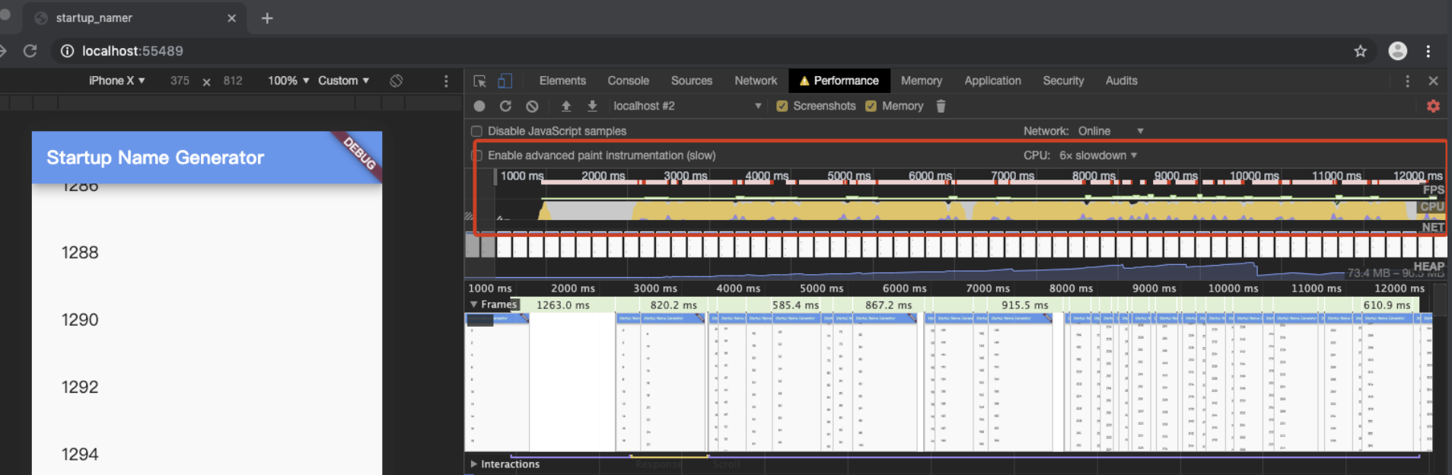Toggle the device toolbar icon
The image size is (1452, 475).
click(505, 81)
